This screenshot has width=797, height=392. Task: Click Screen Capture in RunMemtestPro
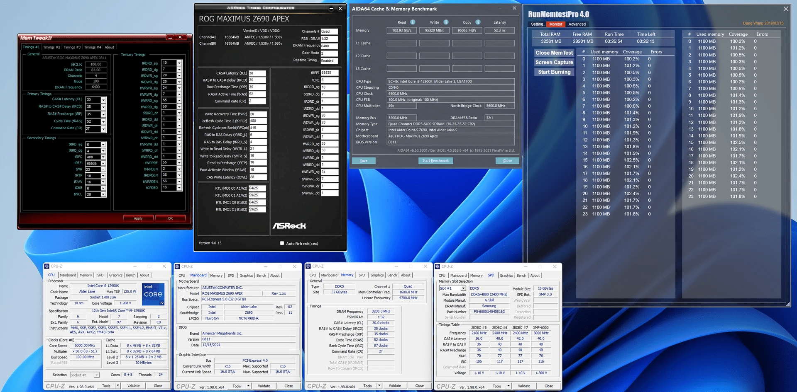pyautogui.click(x=554, y=63)
